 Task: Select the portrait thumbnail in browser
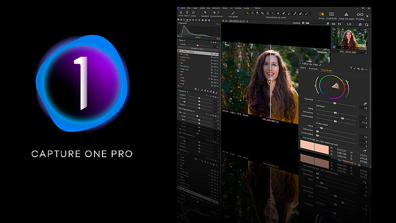click(349, 39)
